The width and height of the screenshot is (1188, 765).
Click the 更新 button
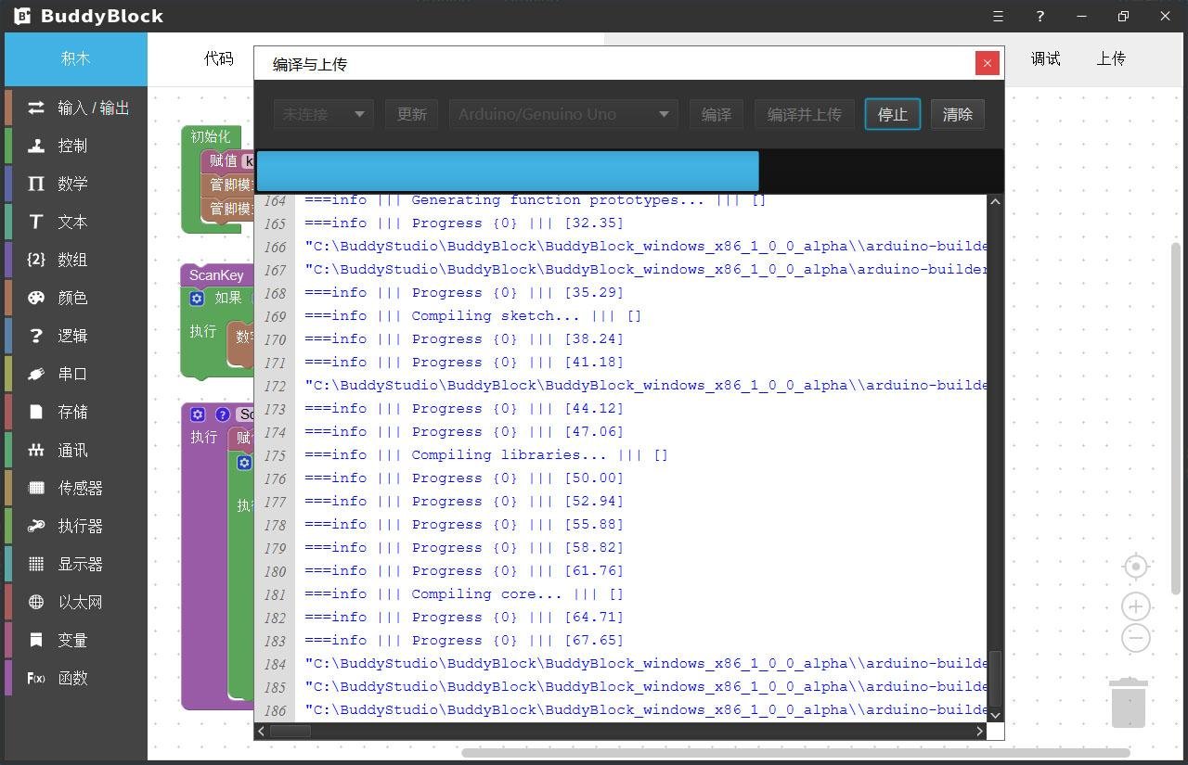click(x=412, y=114)
